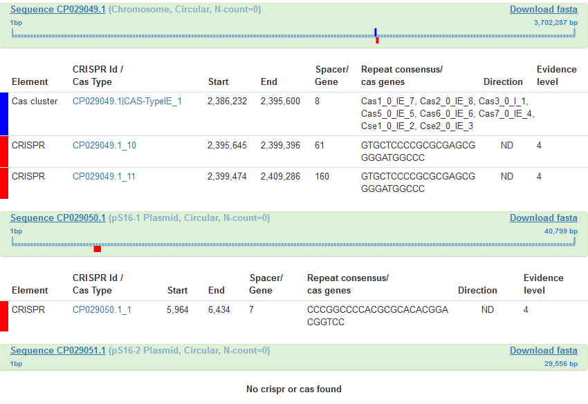Open CRISPR array CP029050.1_1
The image size is (588, 404).
pos(102,309)
